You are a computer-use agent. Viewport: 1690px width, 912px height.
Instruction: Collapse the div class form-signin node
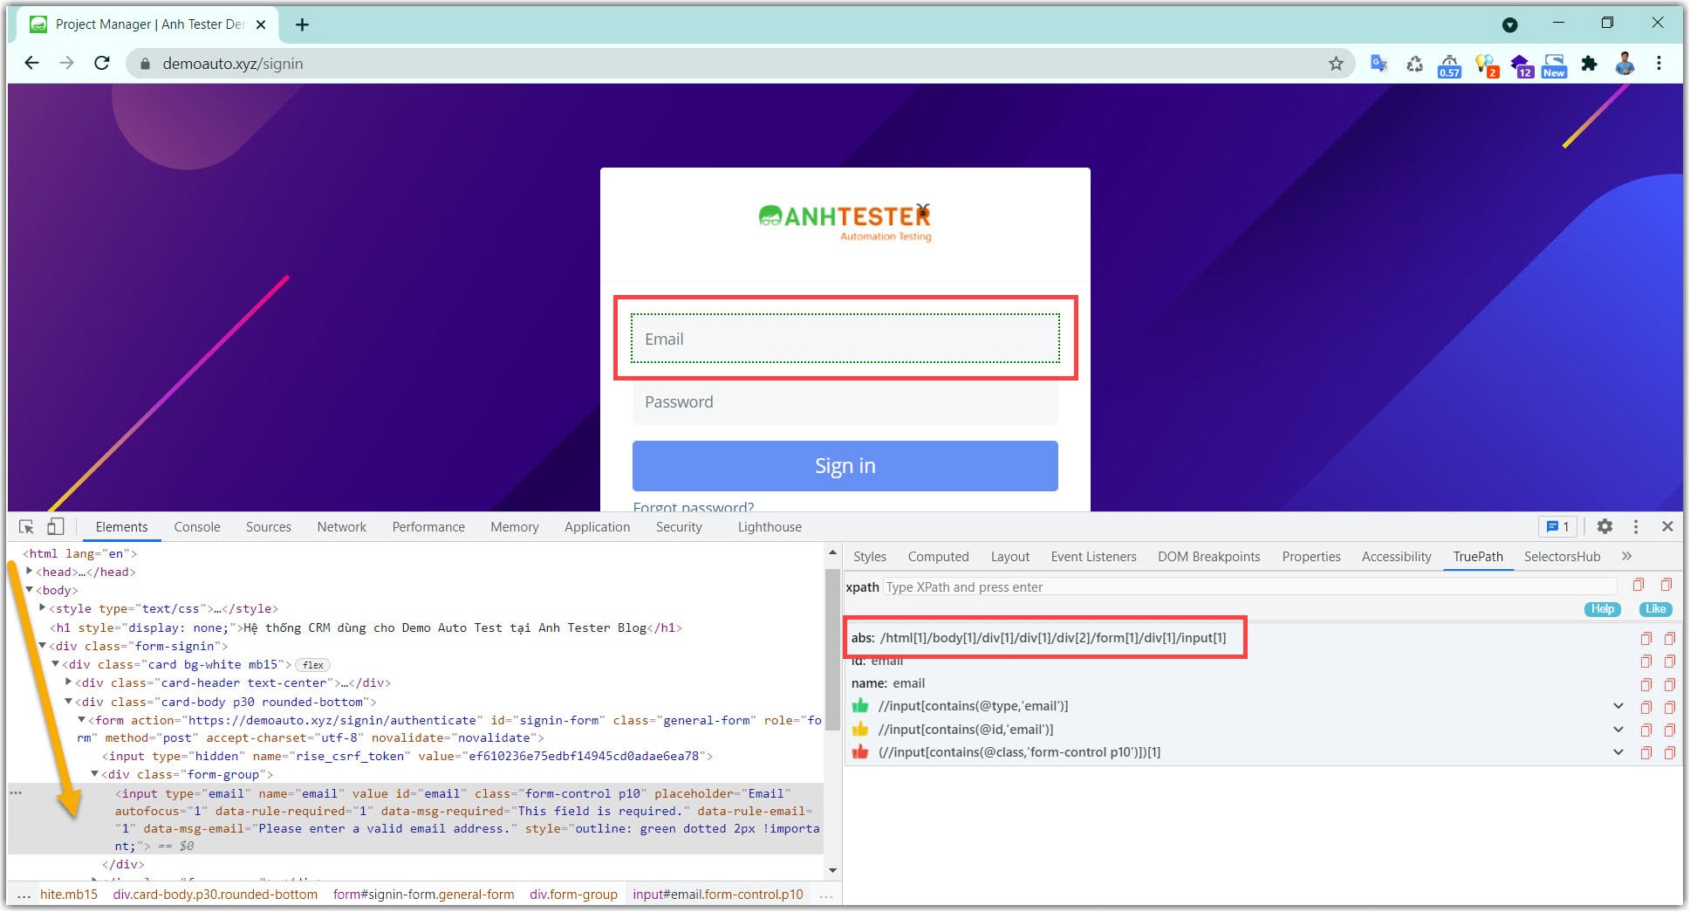pyautogui.click(x=43, y=645)
